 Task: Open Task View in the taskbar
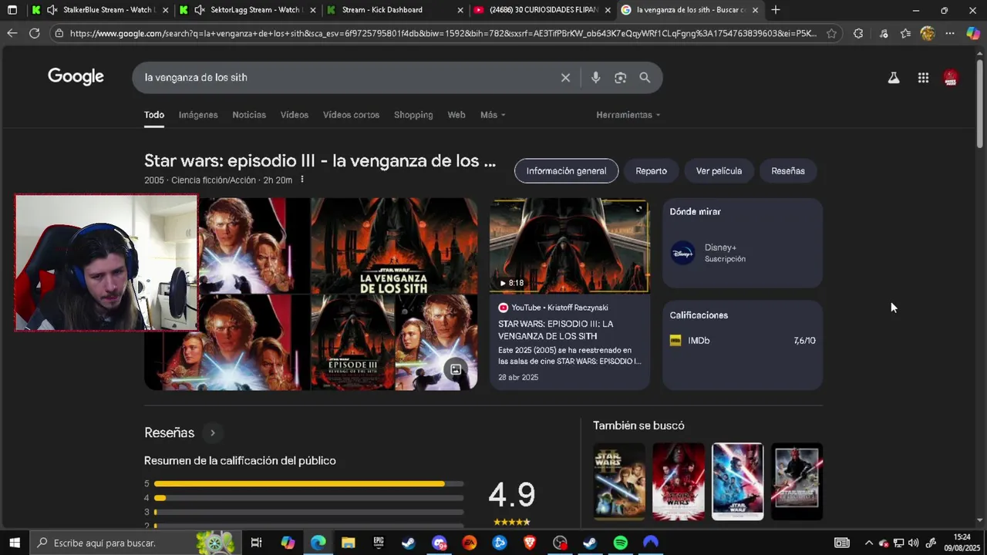coord(256,543)
